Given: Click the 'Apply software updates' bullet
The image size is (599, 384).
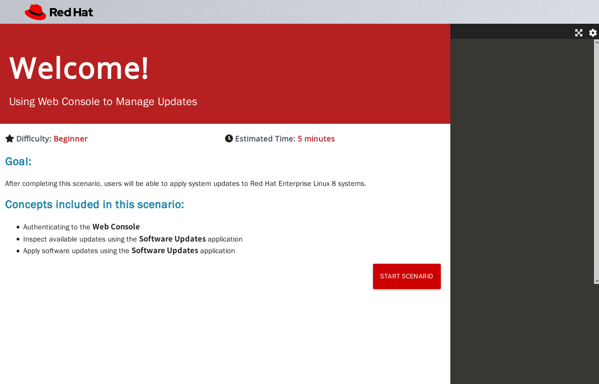Looking at the screenshot, I should [129, 251].
